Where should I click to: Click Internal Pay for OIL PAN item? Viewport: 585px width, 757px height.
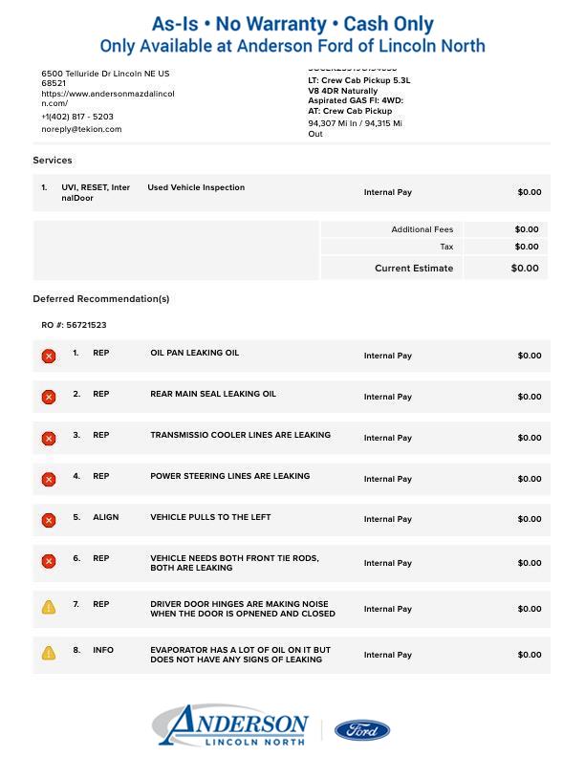coord(387,356)
